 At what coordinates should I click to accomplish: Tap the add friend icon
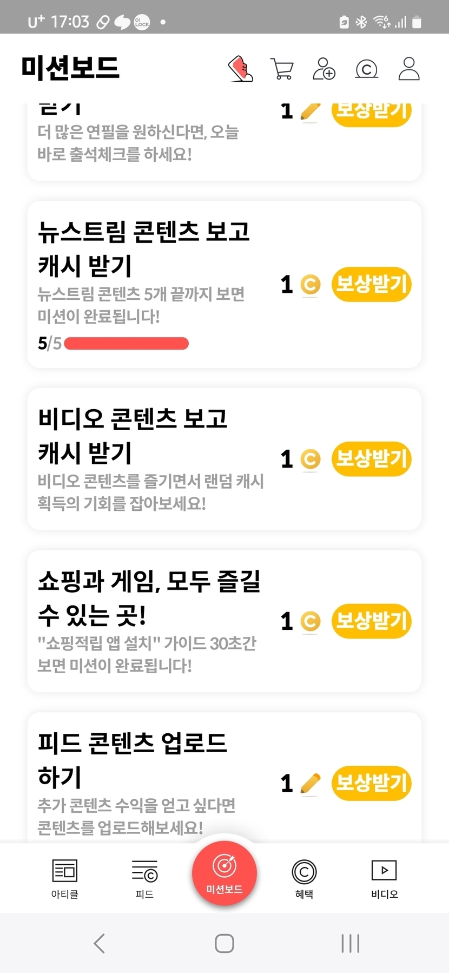point(323,69)
